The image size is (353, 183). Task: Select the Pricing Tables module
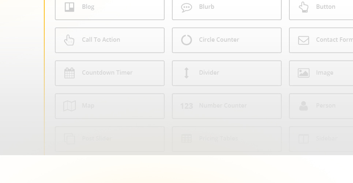point(227,139)
